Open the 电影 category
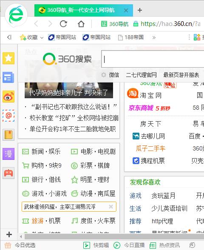 click(x=86, y=151)
